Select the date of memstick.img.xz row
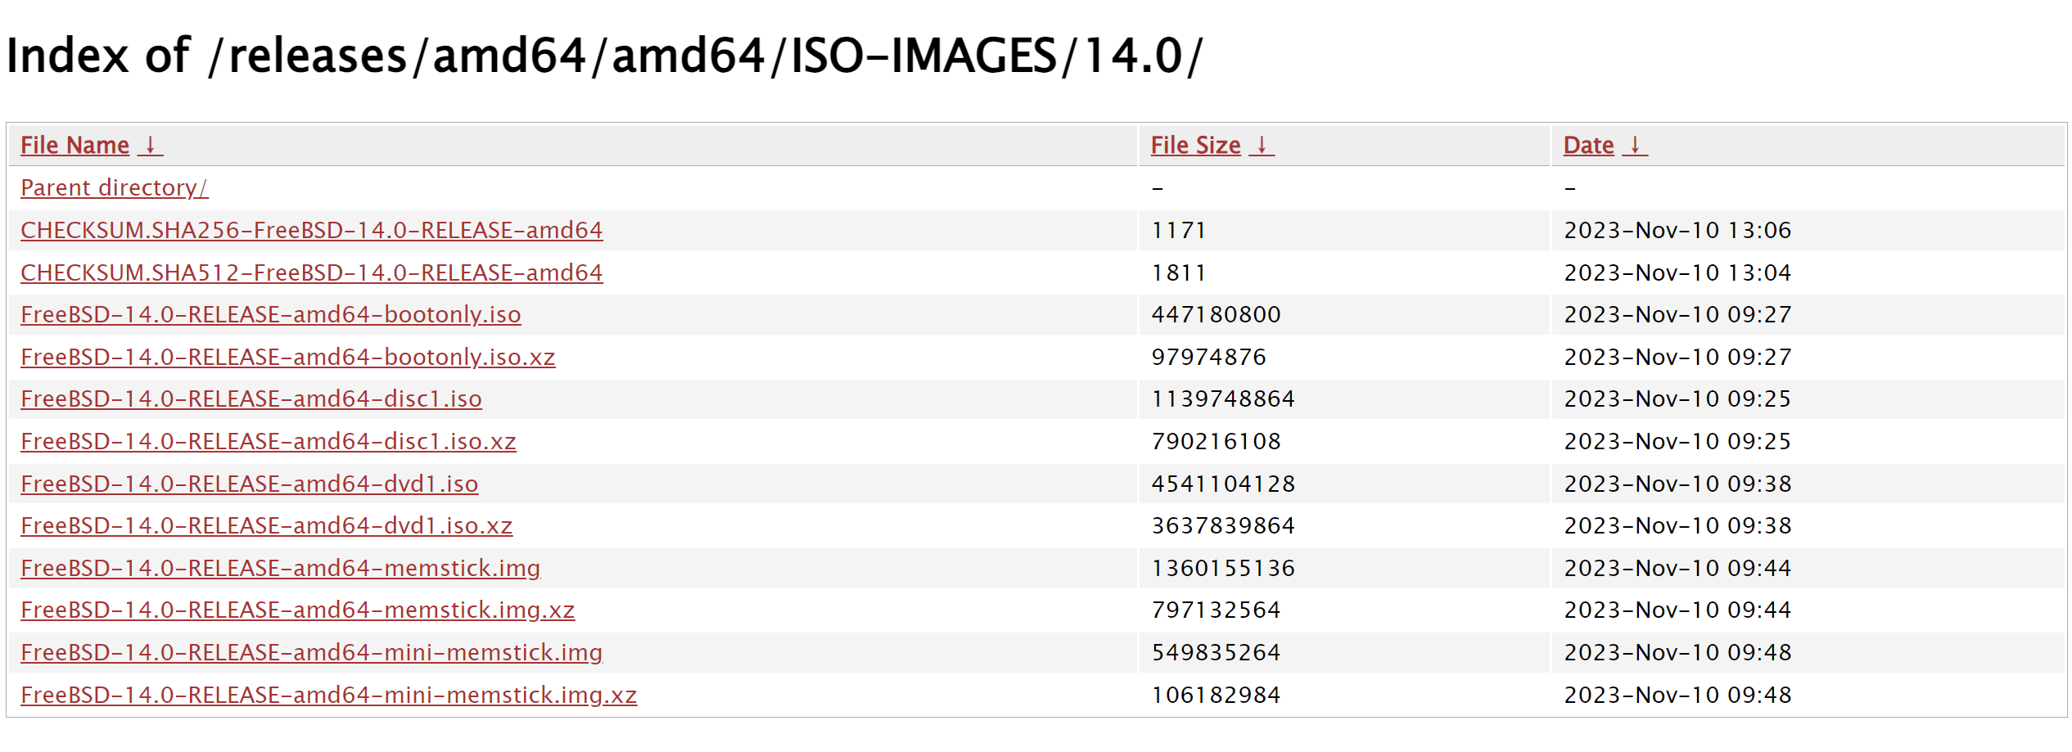 [1677, 610]
